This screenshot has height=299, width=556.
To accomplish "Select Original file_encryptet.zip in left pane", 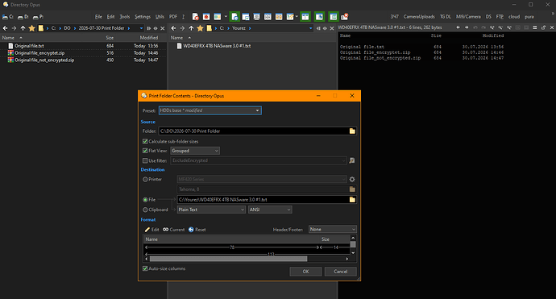I will click(x=39, y=53).
